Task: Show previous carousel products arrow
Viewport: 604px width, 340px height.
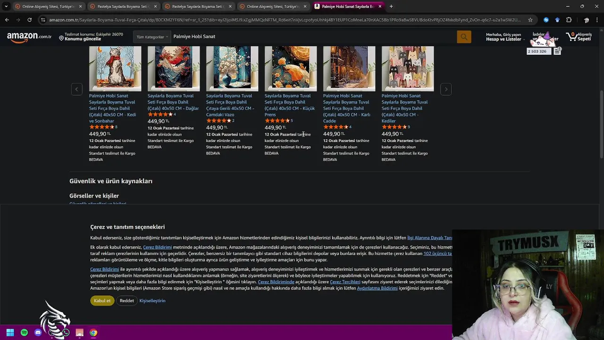Action: coord(76,89)
